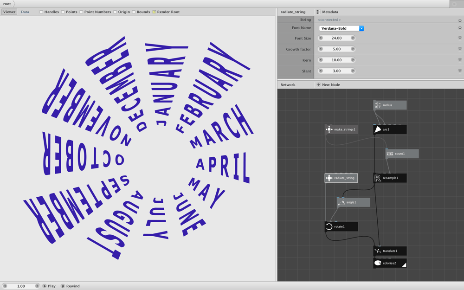Increase Font Size with right arrow

[x=353, y=38]
